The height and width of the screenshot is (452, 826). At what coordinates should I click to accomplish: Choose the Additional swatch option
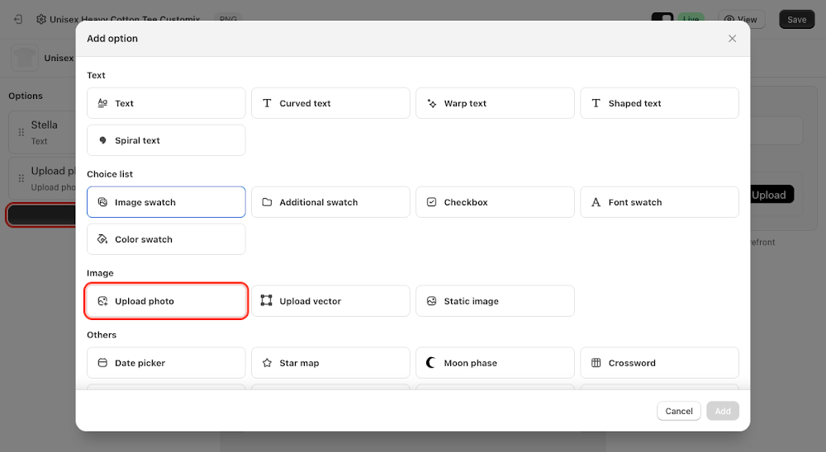tap(330, 202)
